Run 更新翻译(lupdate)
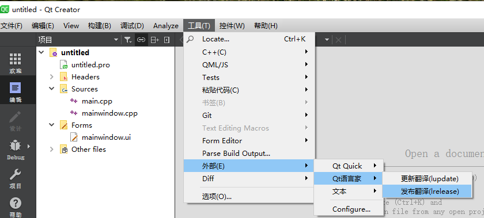Image resolution: width=484 pixels, height=218 pixels. pos(427,178)
